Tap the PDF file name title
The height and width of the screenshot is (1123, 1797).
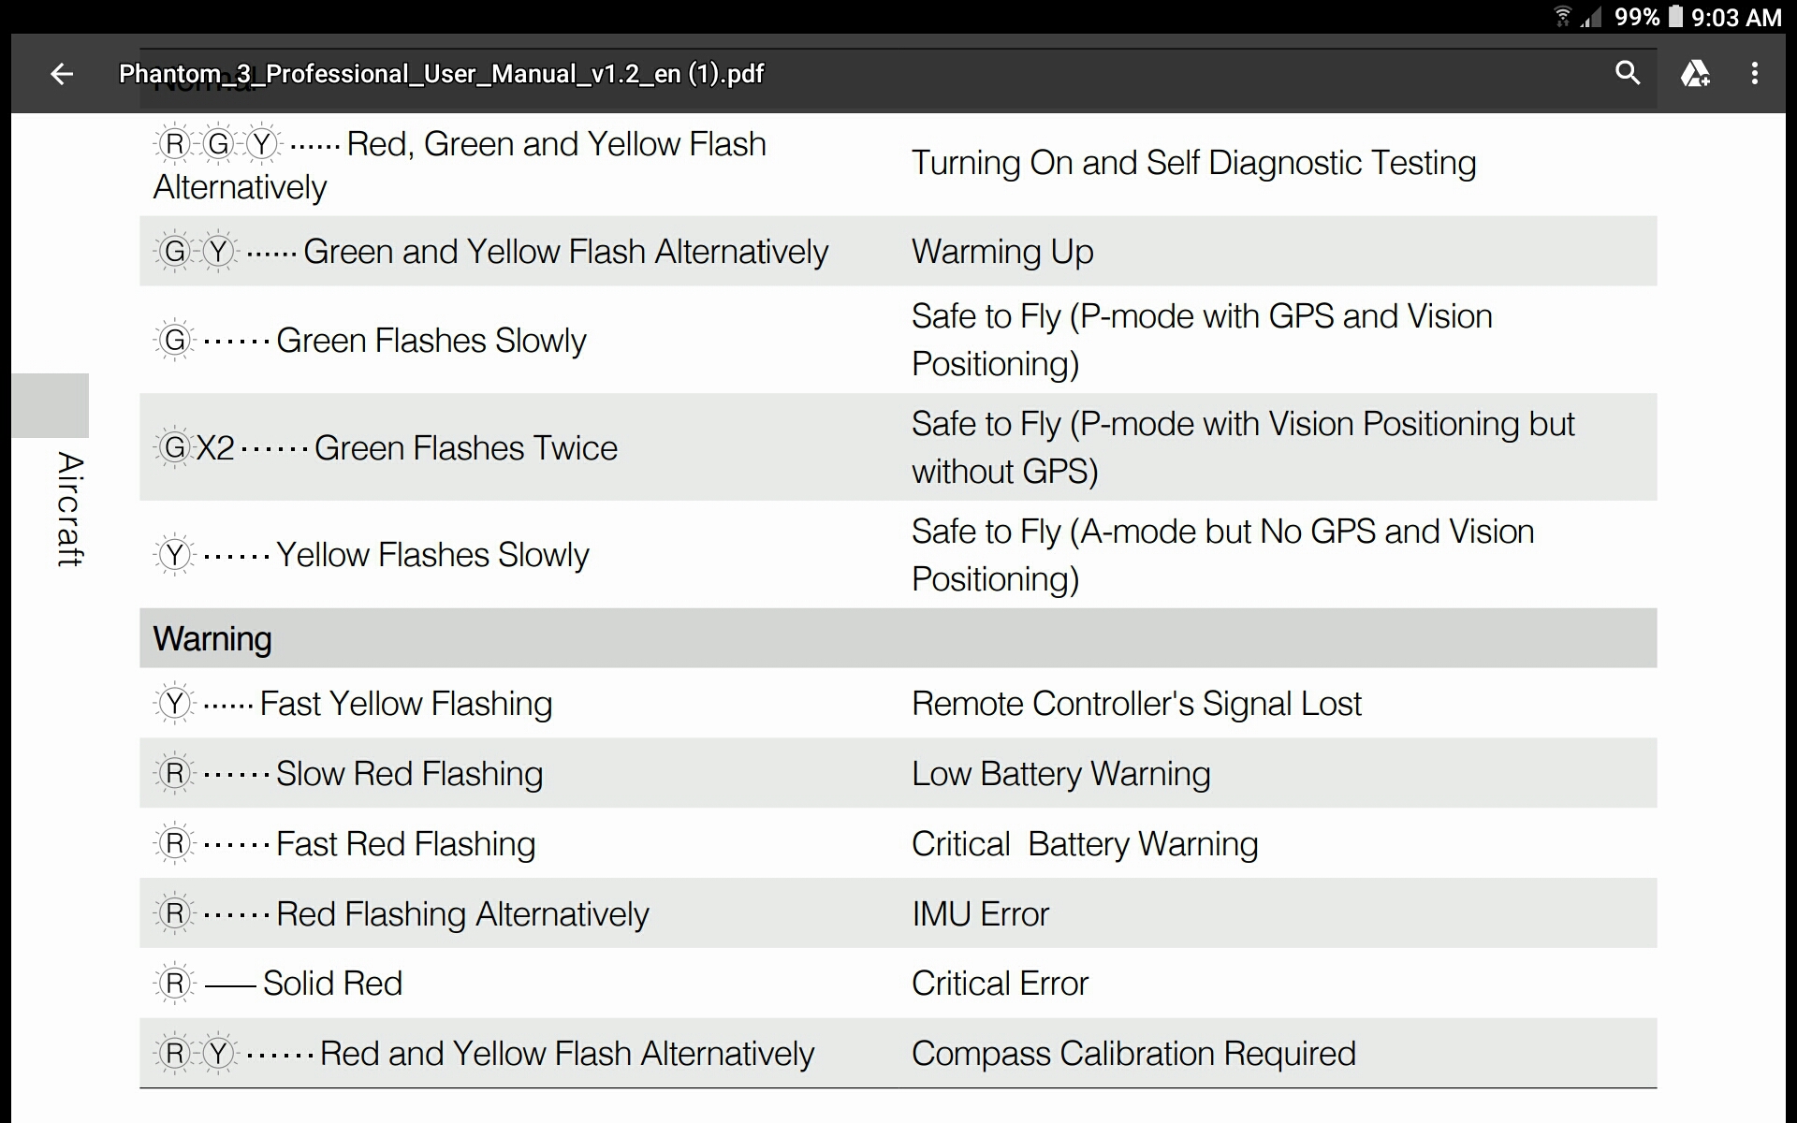[441, 74]
